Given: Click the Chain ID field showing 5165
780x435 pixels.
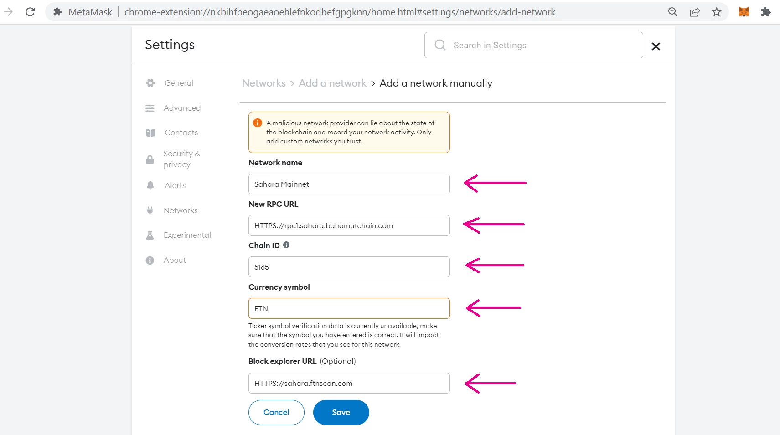Looking at the screenshot, I should pos(349,267).
